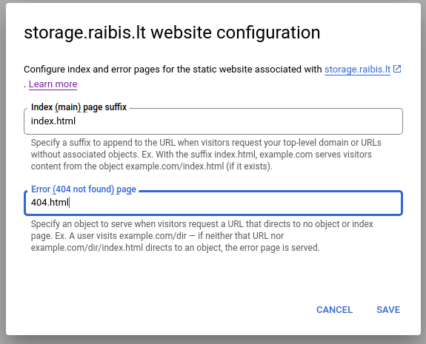Open the storage.raibis.lt bucket link
This screenshot has height=344, width=426.
point(357,70)
